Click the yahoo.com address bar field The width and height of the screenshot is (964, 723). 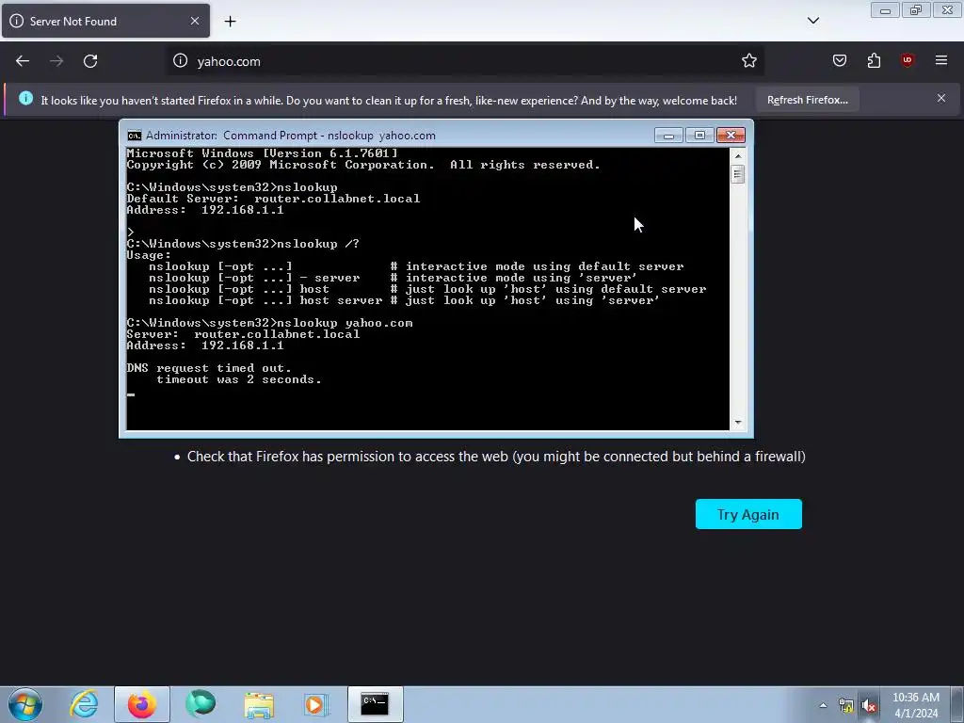click(467, 61)
